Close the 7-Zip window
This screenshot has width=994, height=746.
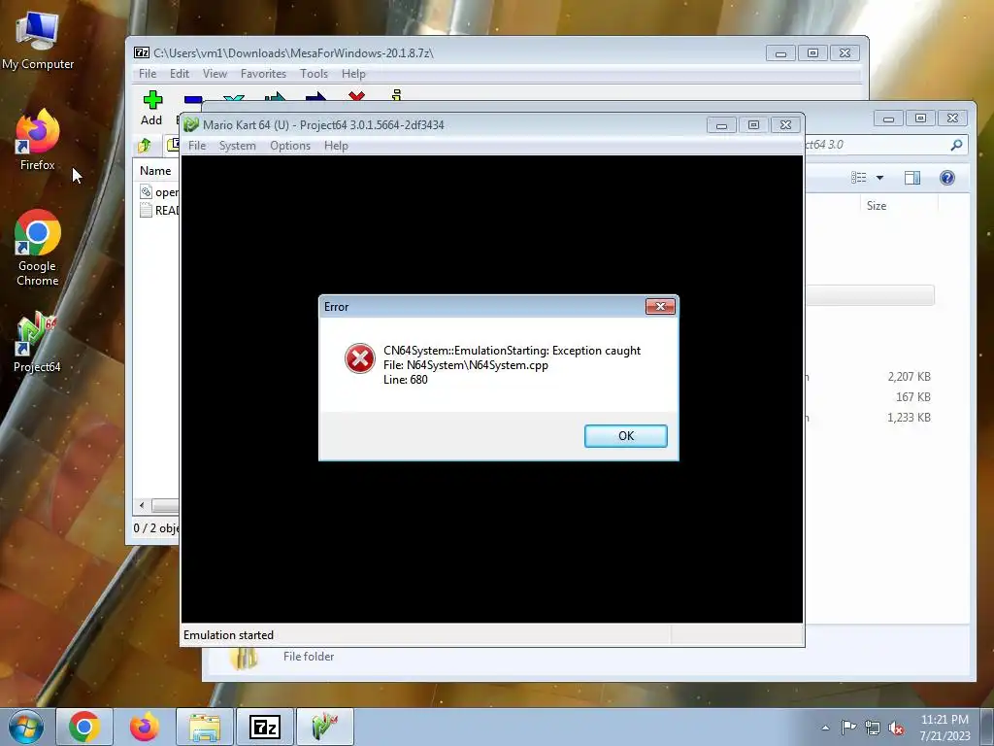pos(845,53)
